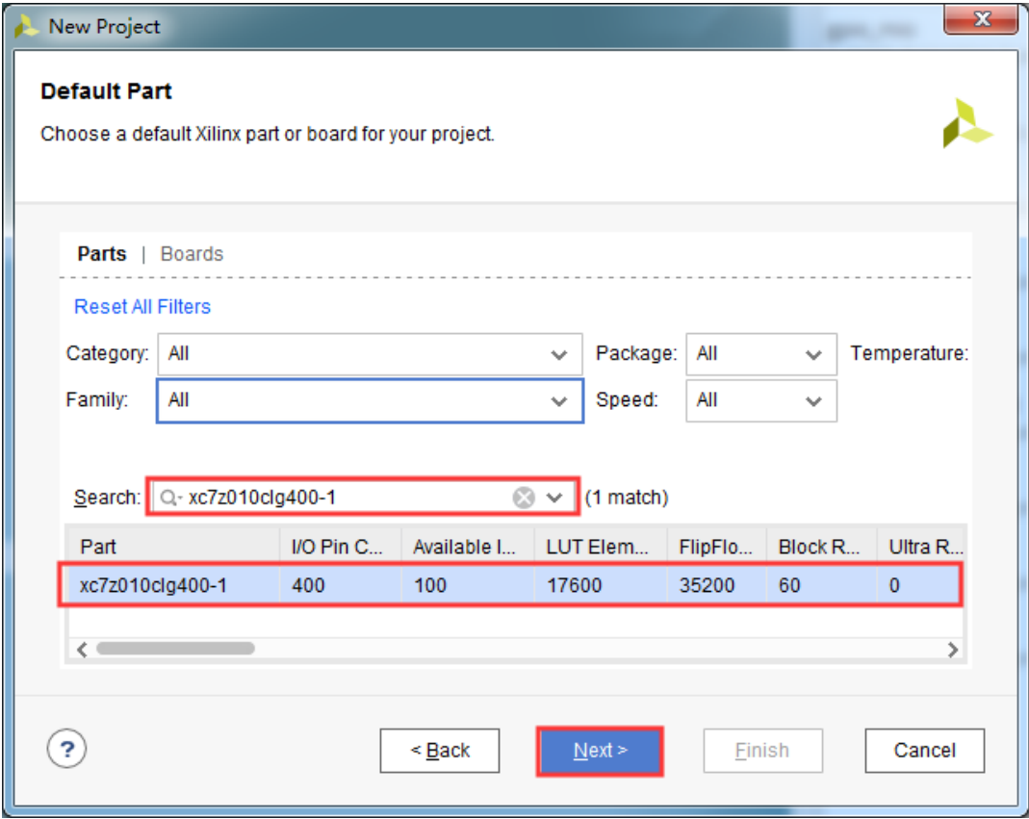Click the I/O pin count cell 400
The image size is (1029, 819).
click(x=341, y=585)
